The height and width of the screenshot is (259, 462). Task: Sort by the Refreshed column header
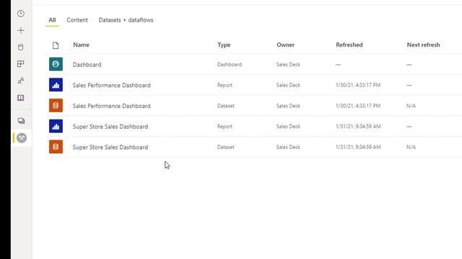point(349,45)
